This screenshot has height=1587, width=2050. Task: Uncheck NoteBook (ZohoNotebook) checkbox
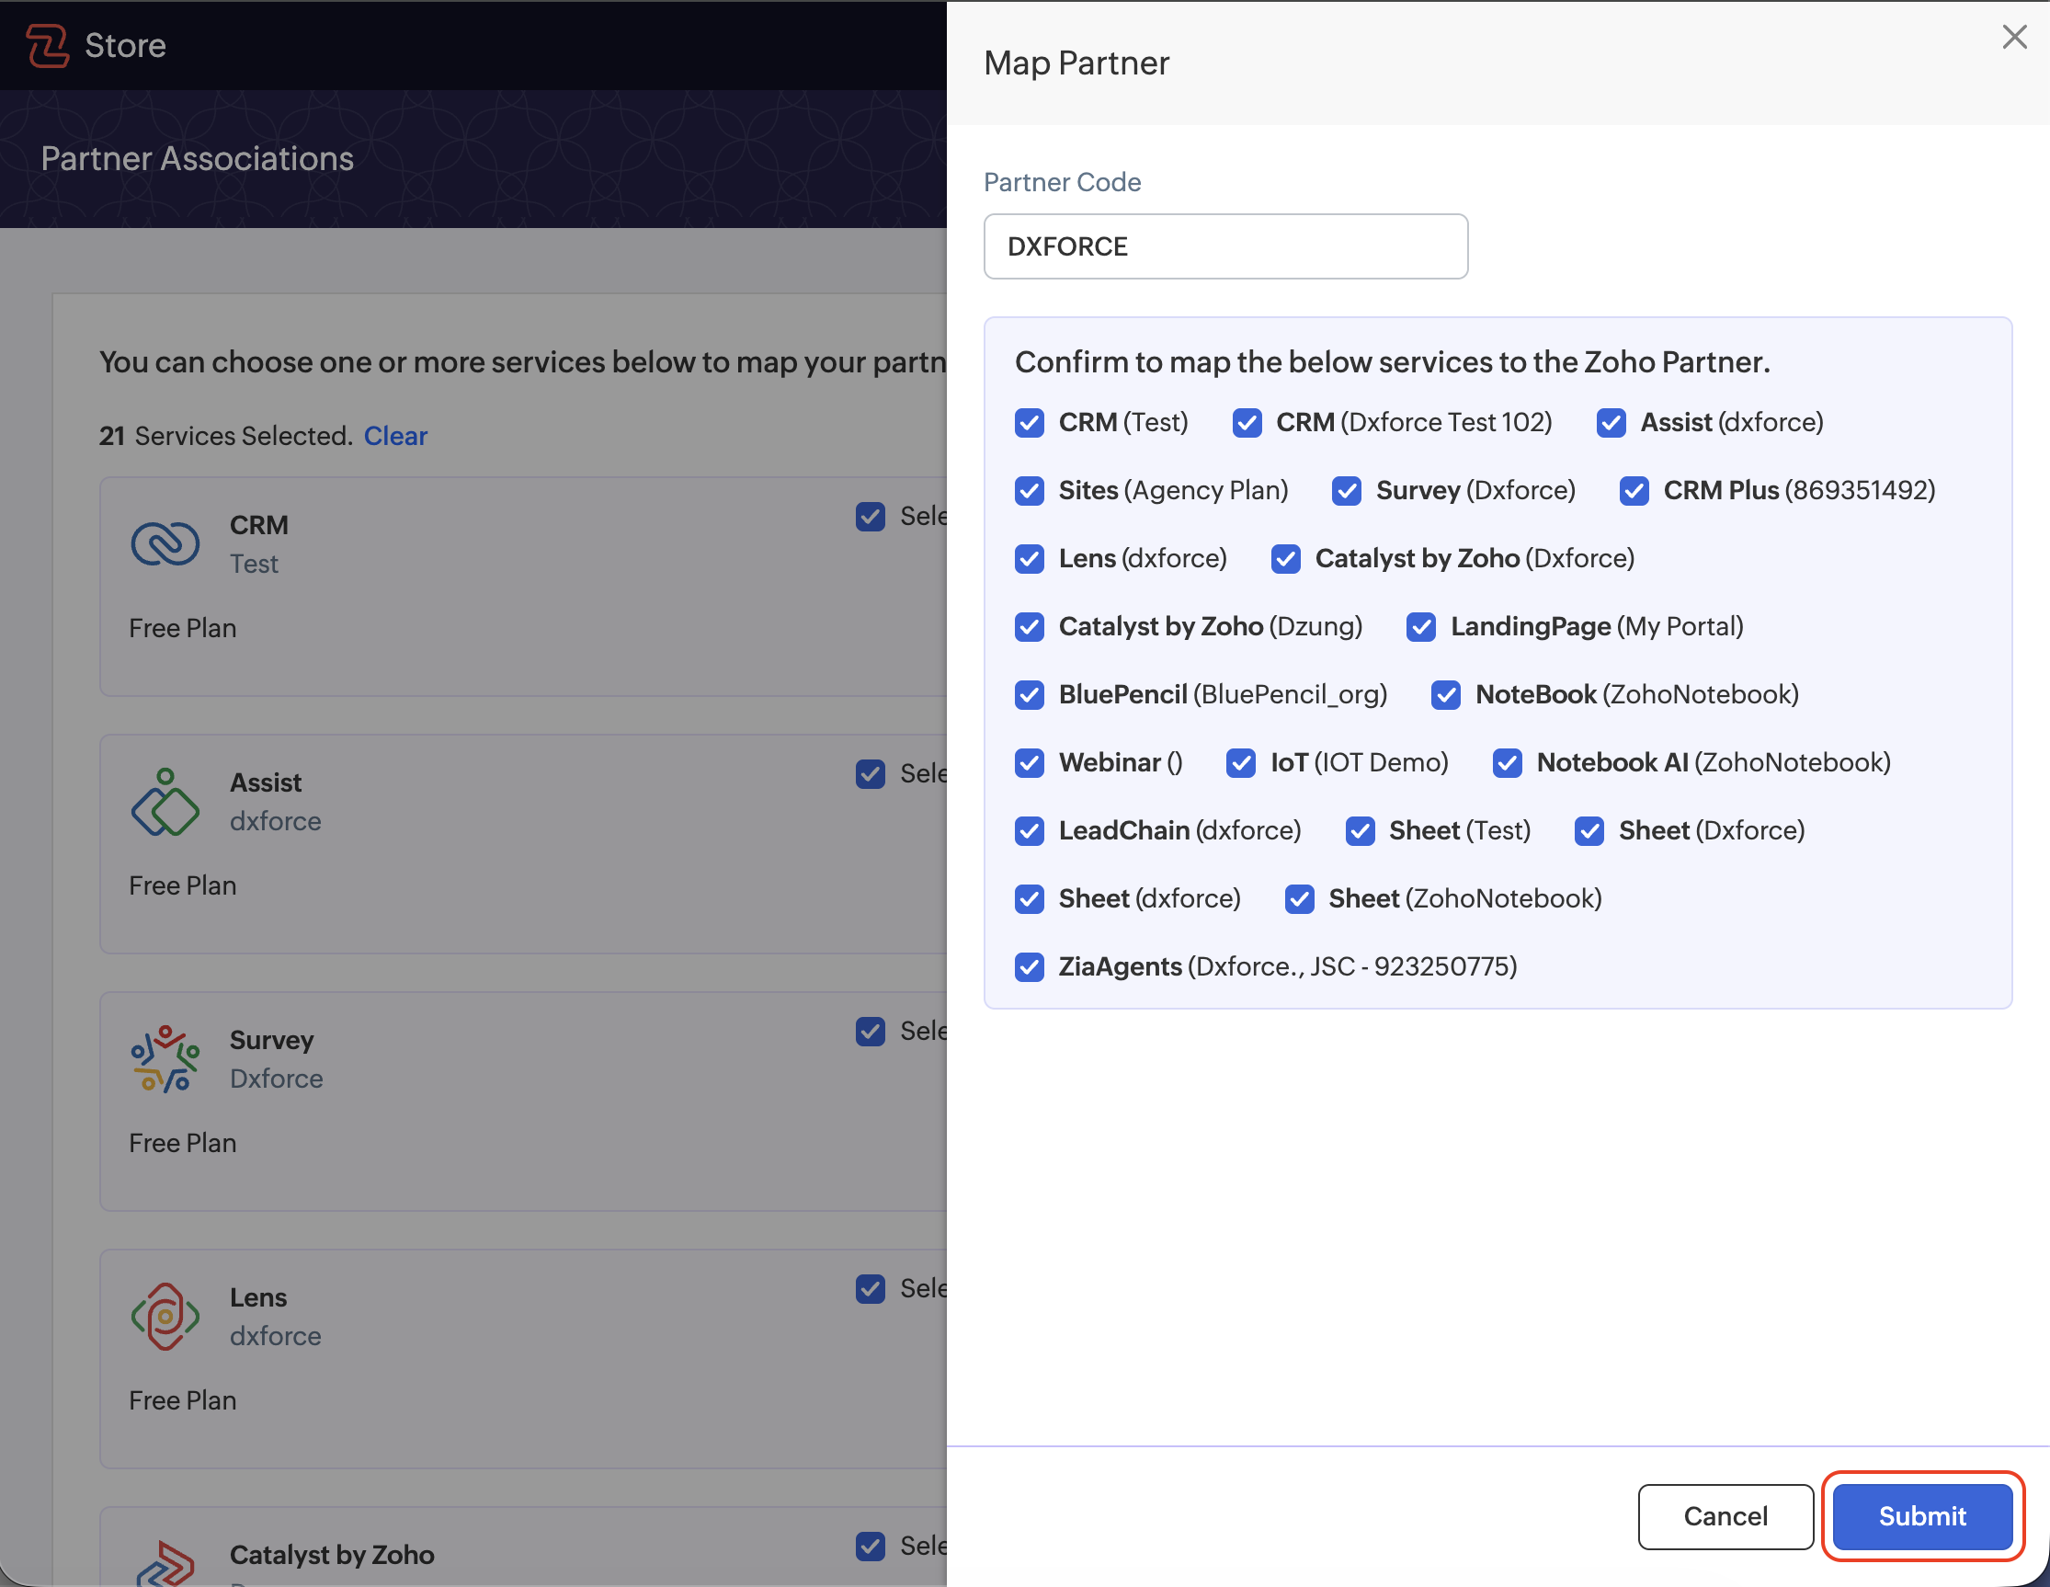[1445, 695]
